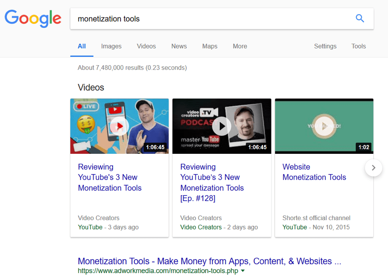Open the More search options menu
The height and width of the screenshot is (275, 388).
click(240, 46)
